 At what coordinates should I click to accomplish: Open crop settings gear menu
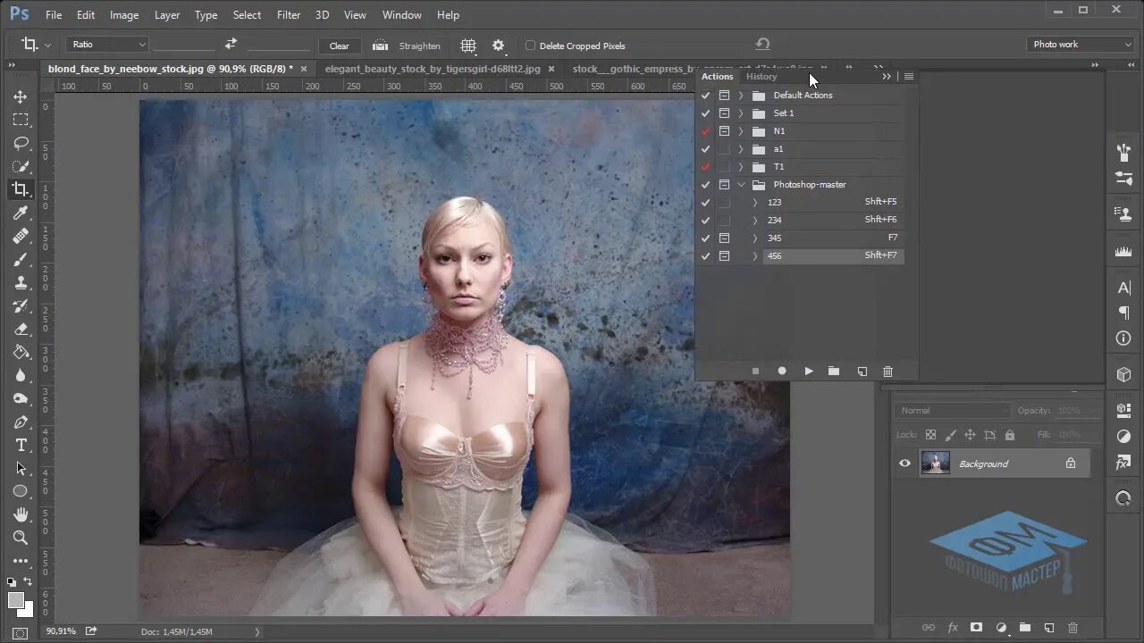click(499, 46)
